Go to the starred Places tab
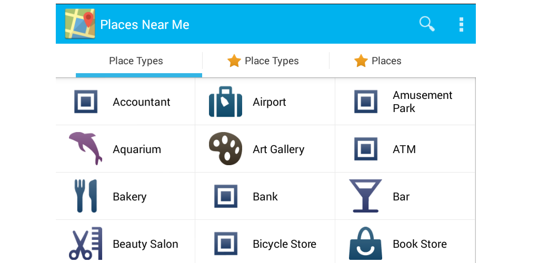Image resolution: width=539 pixels, height=263 pixels. pyautogui.click(x=386, y=61)
